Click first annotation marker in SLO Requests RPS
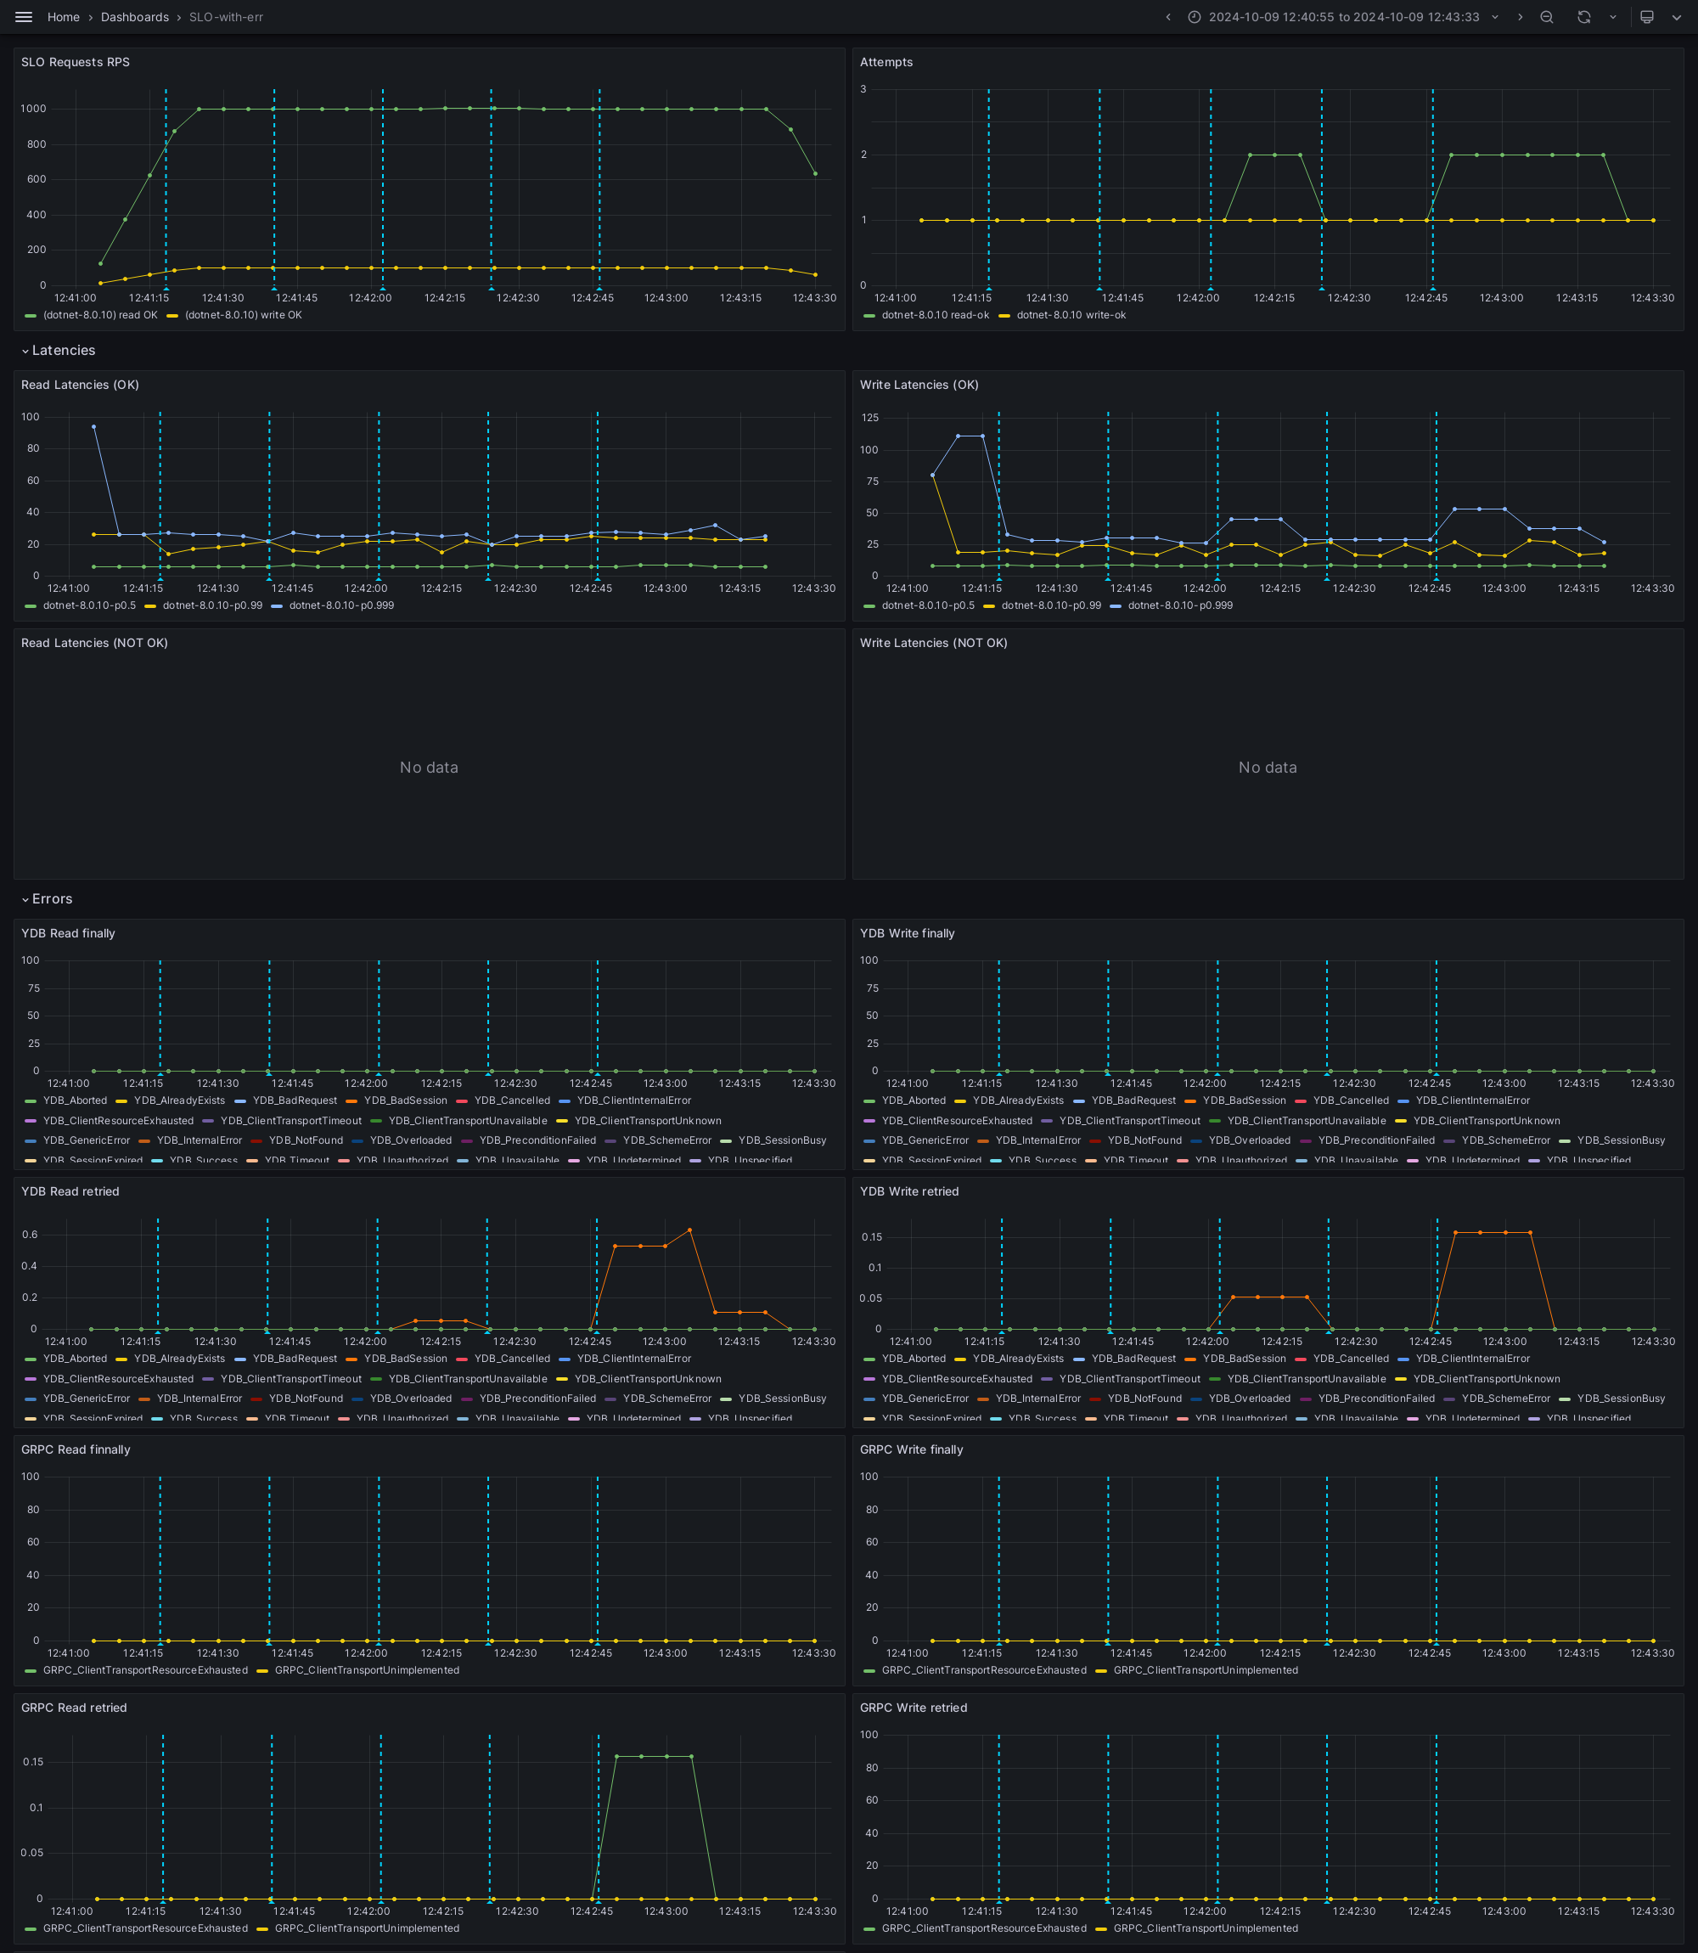This screenshot has width=1698, height=1953. 166,288
